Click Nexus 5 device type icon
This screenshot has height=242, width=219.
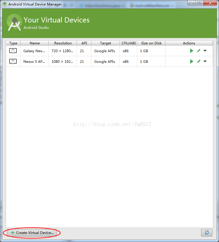(x=13, y=61)
